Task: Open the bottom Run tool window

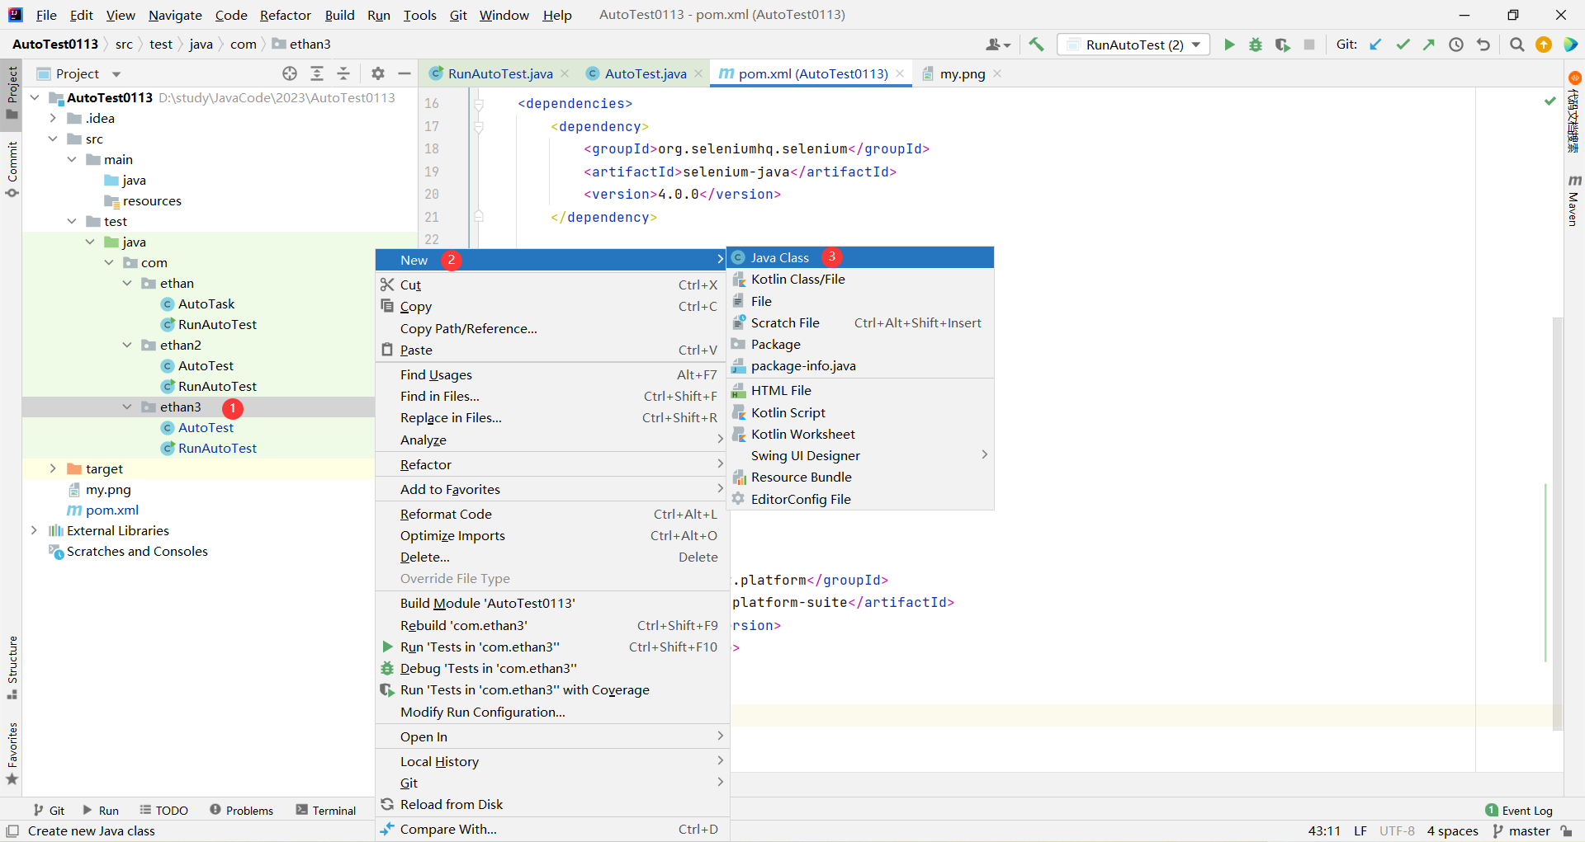Action: 100,811
